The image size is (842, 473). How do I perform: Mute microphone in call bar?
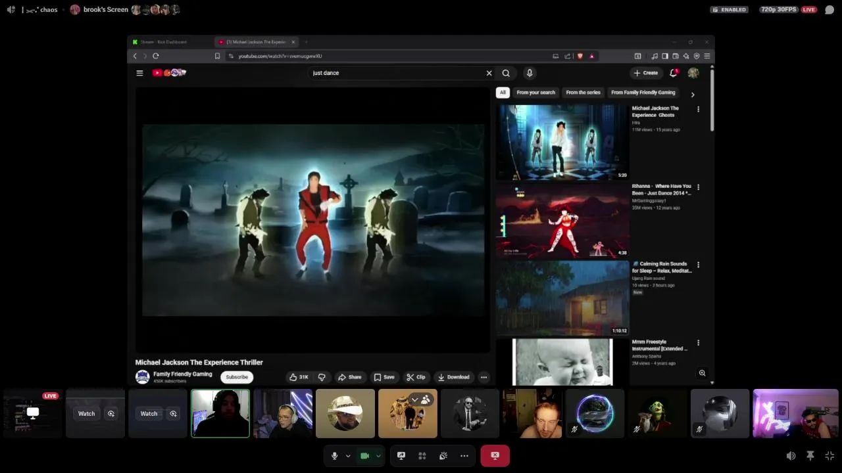334,456
